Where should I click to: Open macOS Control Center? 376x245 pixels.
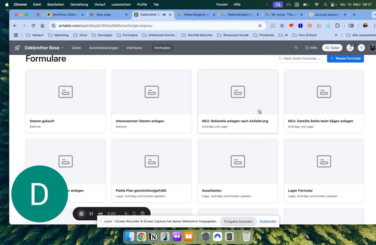[333, 4]
